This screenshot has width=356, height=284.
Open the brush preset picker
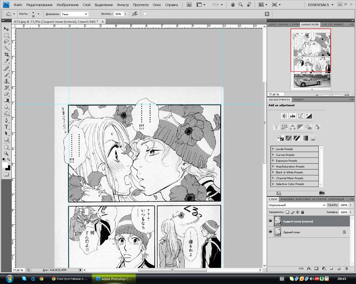(x=35, y=14)
